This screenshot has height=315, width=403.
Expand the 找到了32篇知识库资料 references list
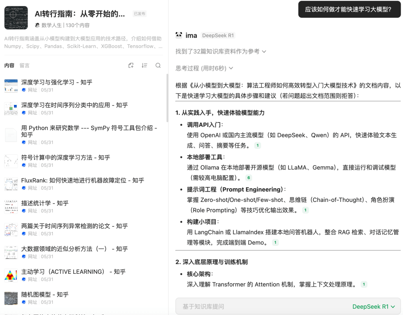(221, 51)
